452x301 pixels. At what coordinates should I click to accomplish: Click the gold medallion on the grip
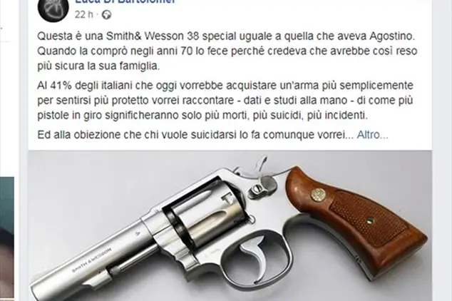click(318, 195)
